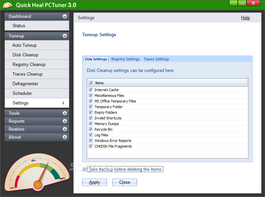Uncheck Internet Cache
The width and height of the screenshot is (265, 197).
90,90
